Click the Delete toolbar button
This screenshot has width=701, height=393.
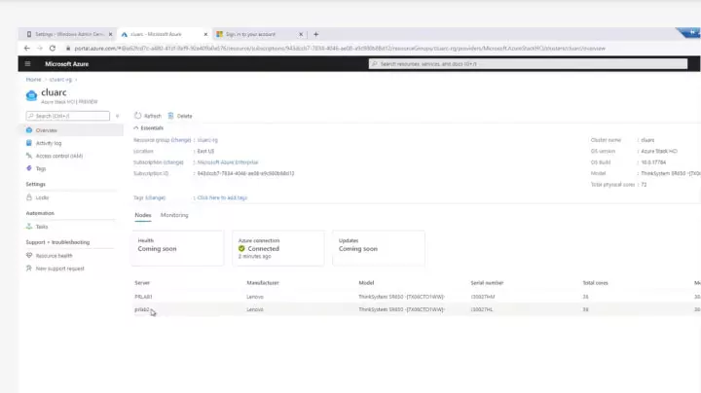click(x=180, y=116)
